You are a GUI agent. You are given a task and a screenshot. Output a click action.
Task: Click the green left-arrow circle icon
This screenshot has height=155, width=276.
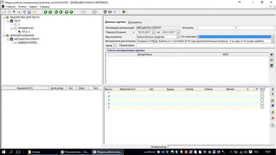pyautogui.click(x=71, y=12)
